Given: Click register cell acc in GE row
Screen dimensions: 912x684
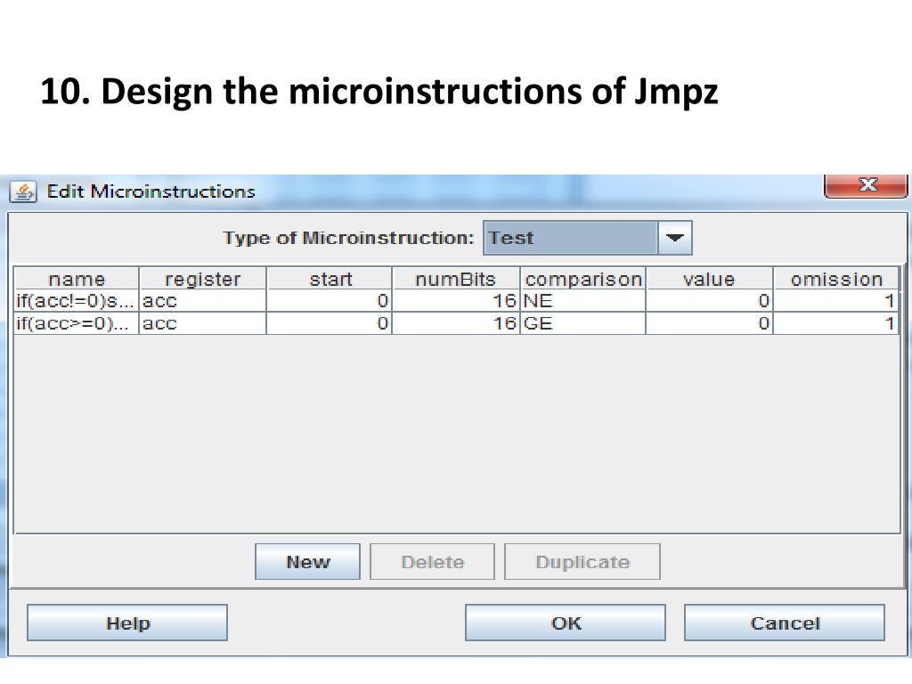Looking at the screenshot, I should click(x=202, y=323).
